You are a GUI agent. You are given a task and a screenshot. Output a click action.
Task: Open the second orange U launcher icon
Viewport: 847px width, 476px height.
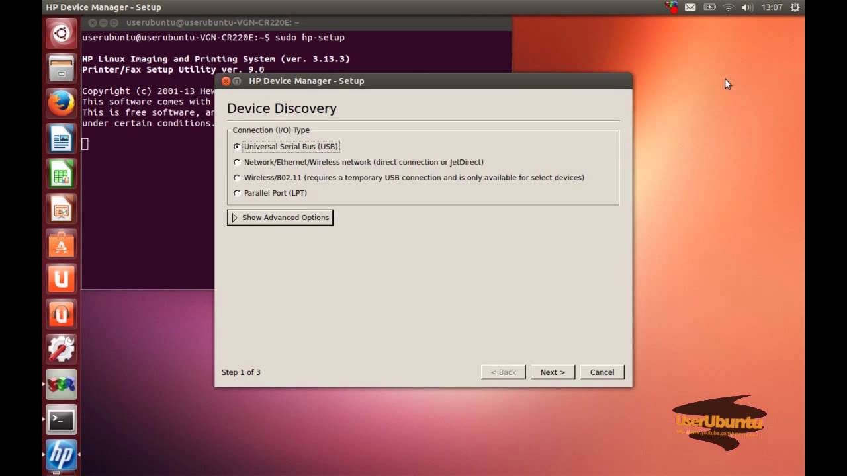pos(61,315)
